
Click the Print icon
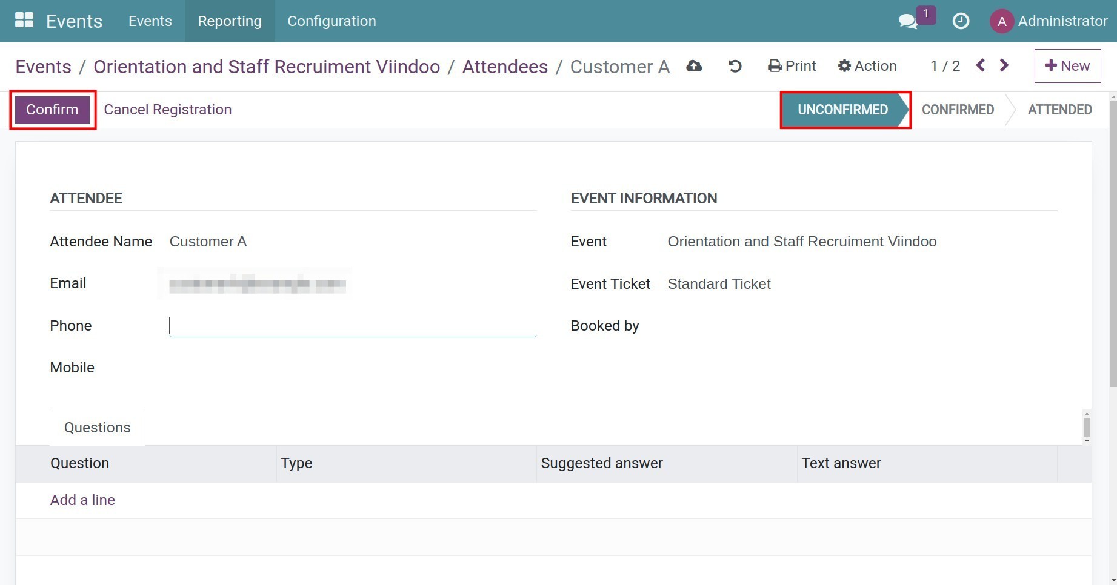[791, 66]
